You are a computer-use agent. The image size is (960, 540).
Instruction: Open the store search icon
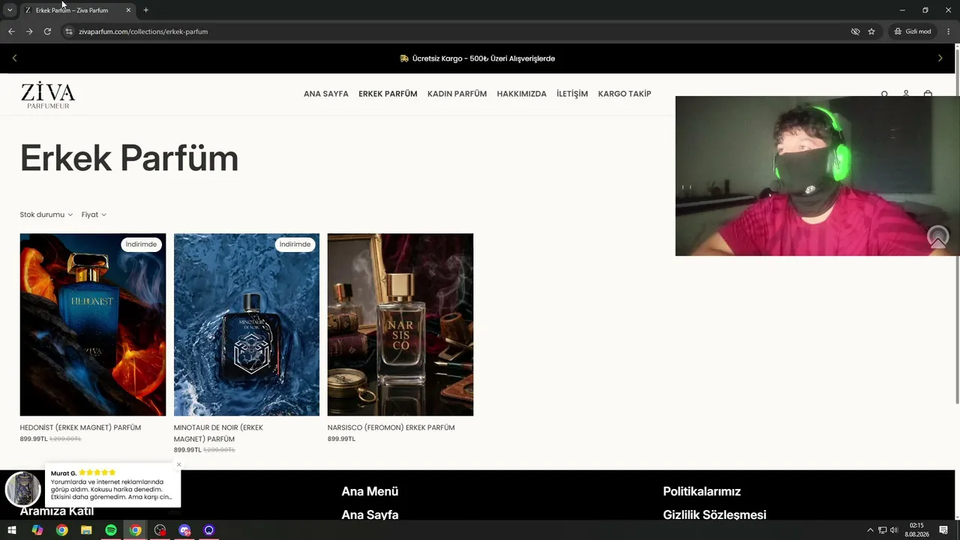pos(884,94)
